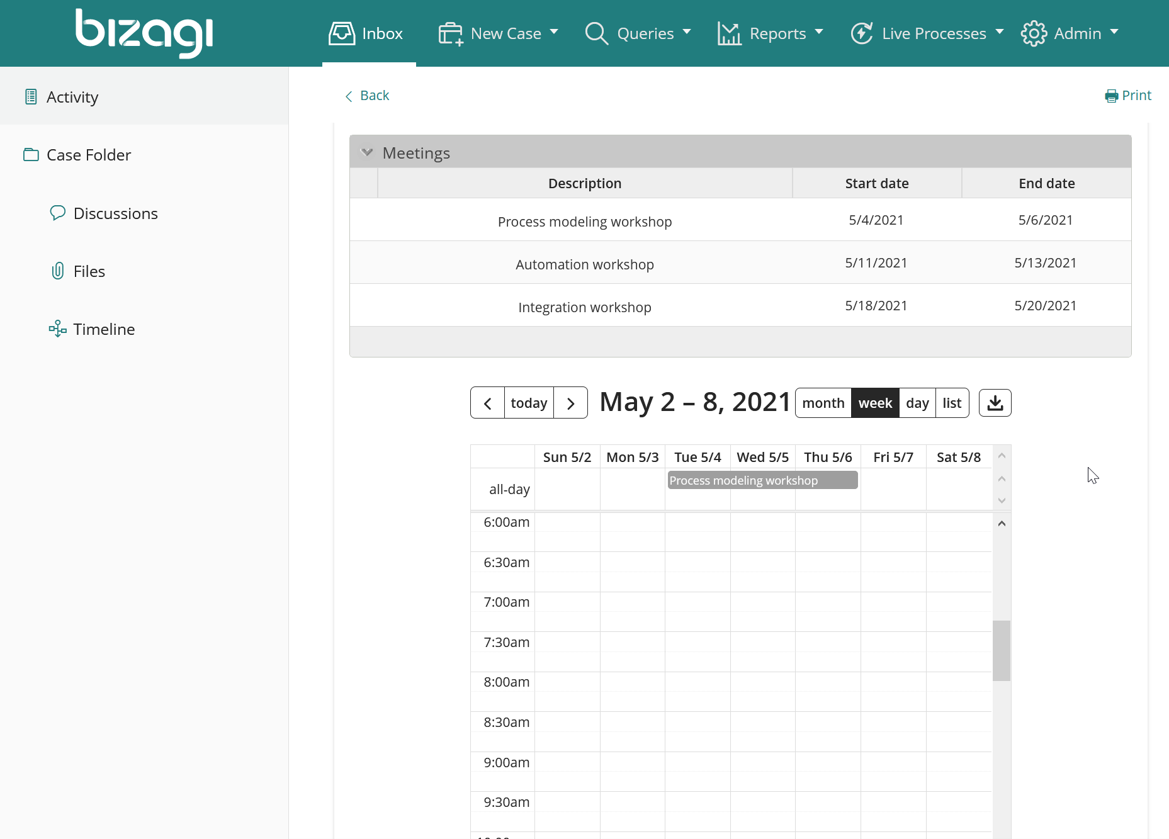Viewport: 1169px width, 839px height.
Task: Click the Tue 5/4 day header
Action: click(x=697, y=457)
